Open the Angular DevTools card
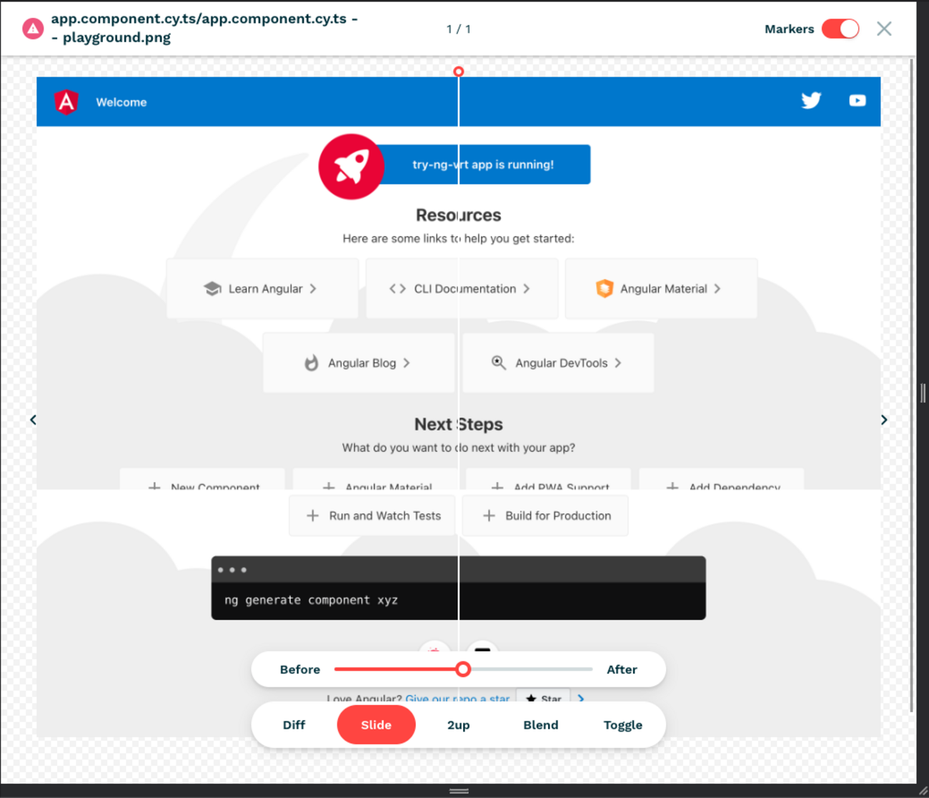This screenshot has width=929, height=798. coord(558,363)
